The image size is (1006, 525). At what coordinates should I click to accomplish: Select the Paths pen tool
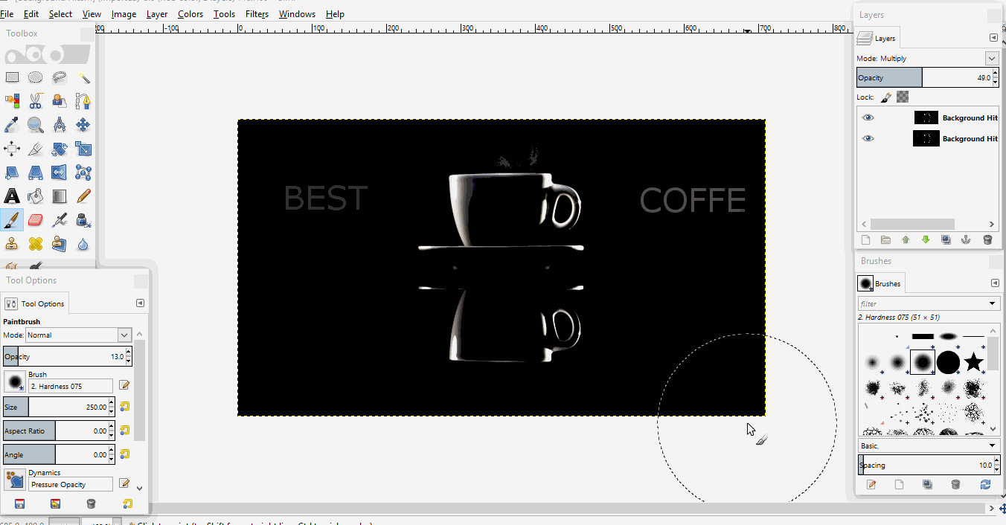(x=83, y=100)
